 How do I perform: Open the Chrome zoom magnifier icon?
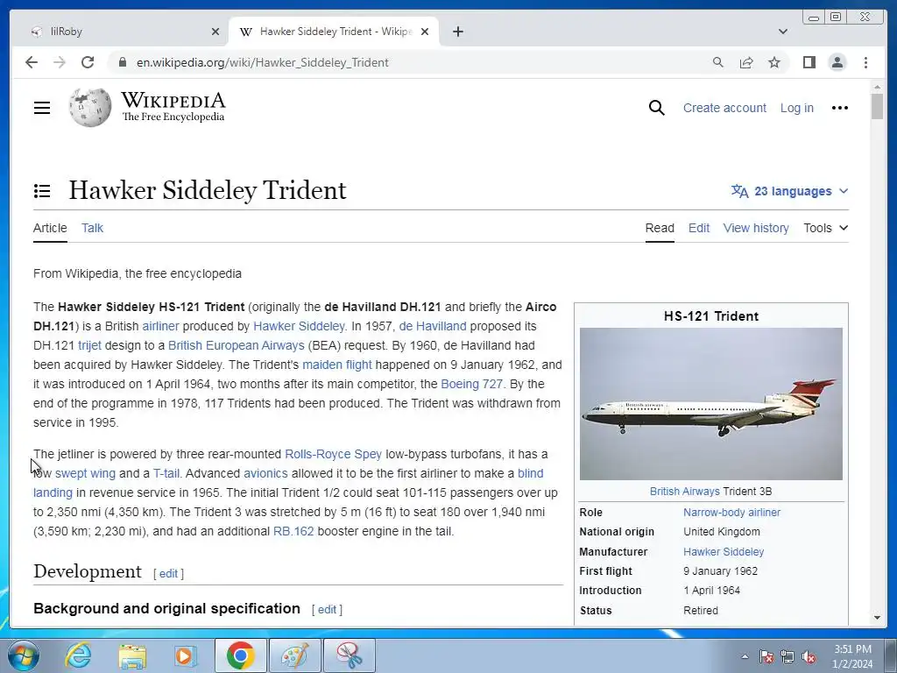click(x=718, y=62)
